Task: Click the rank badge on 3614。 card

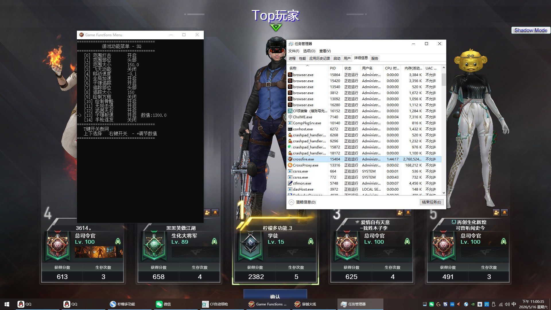Action: pos(58,246)
